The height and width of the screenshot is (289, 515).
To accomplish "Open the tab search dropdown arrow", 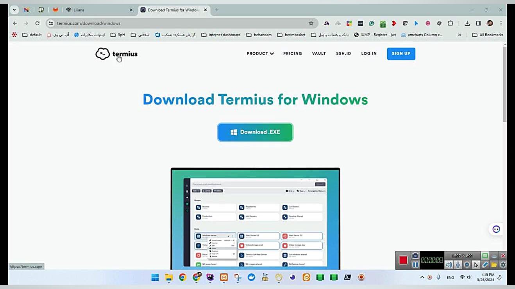I will [x=14, y=10].
